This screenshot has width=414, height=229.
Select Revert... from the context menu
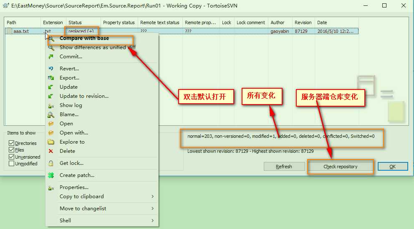coord(102,69)
